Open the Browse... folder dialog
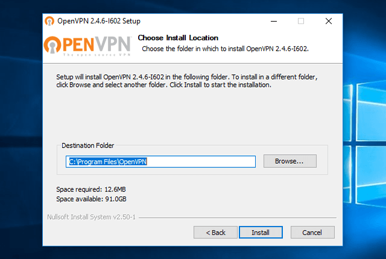This screenshot has width=386, height=259. pos(289,161)
